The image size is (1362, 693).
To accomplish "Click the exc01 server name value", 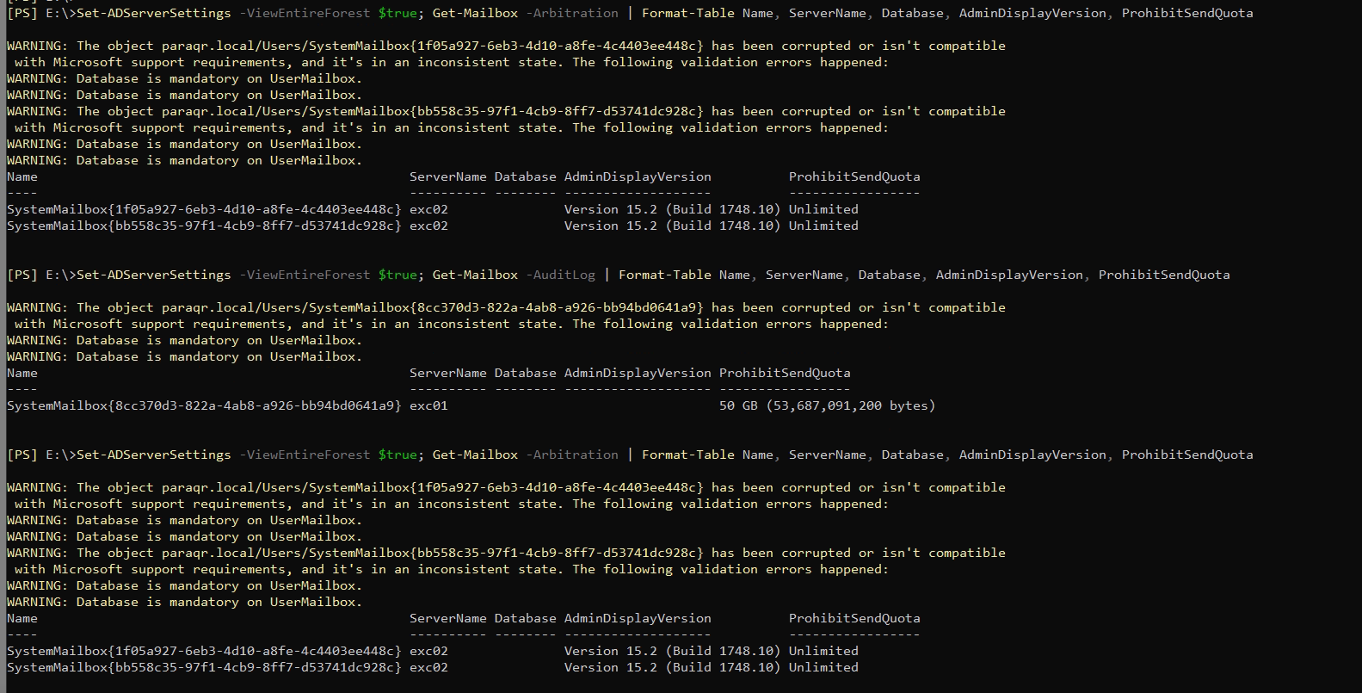I will click(428, 405).
